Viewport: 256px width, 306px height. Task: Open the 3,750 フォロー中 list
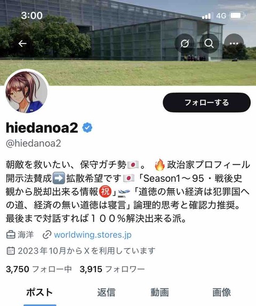pyautogui.click(x=39, y=269)
